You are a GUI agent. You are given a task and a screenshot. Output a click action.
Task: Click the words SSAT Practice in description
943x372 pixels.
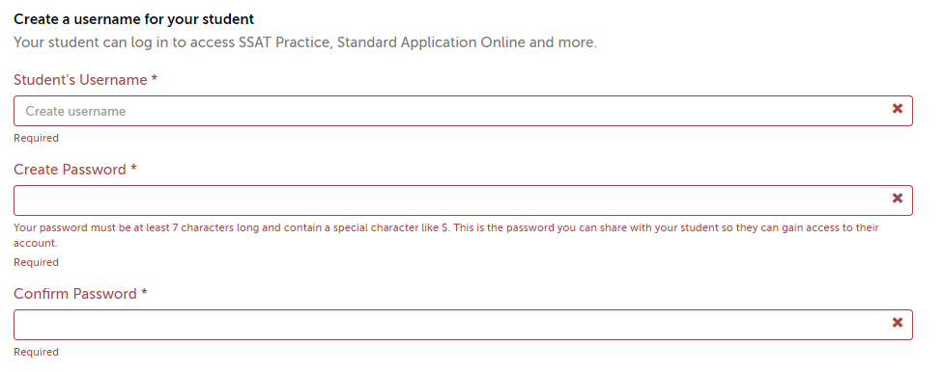coord(281,43)
